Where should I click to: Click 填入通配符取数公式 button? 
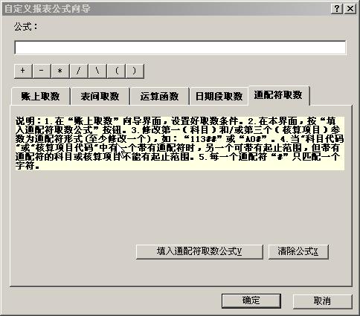tap(199, 252)
